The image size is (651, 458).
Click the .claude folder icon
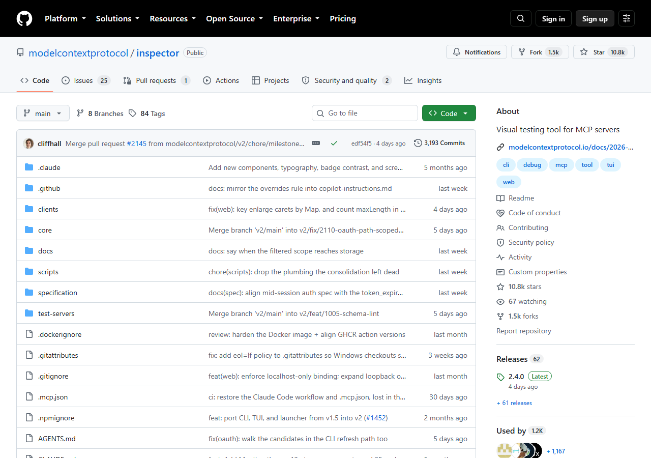coord(29,167)
